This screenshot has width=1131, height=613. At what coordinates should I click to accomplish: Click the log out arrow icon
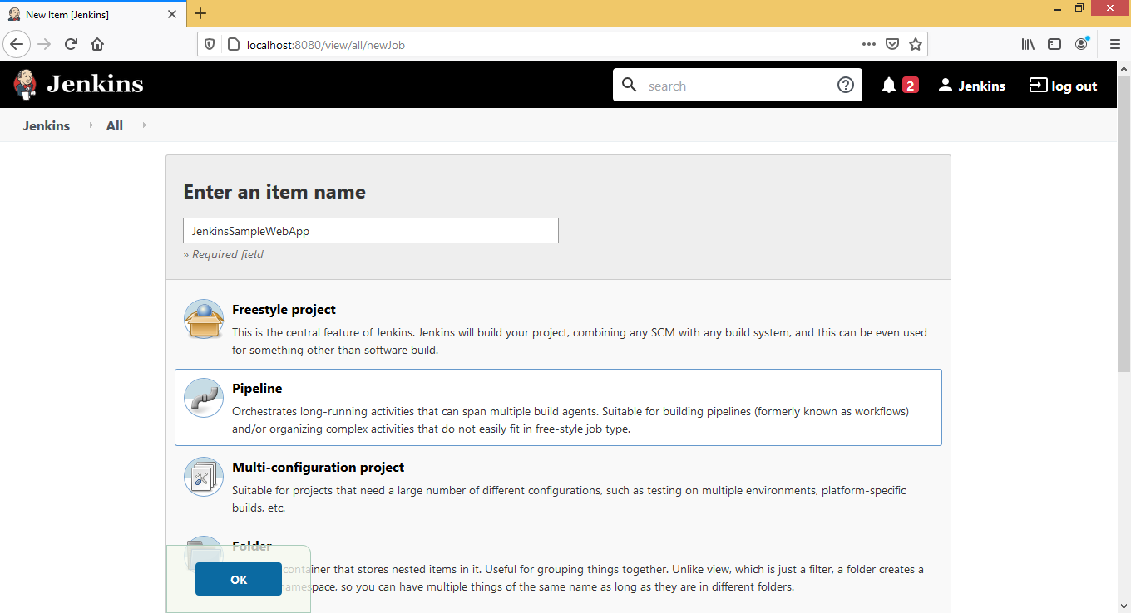pyautogui.click(x=1038, y=85)
